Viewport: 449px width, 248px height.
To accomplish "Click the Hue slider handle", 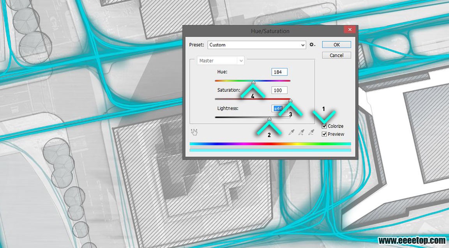I will [253, 83].
